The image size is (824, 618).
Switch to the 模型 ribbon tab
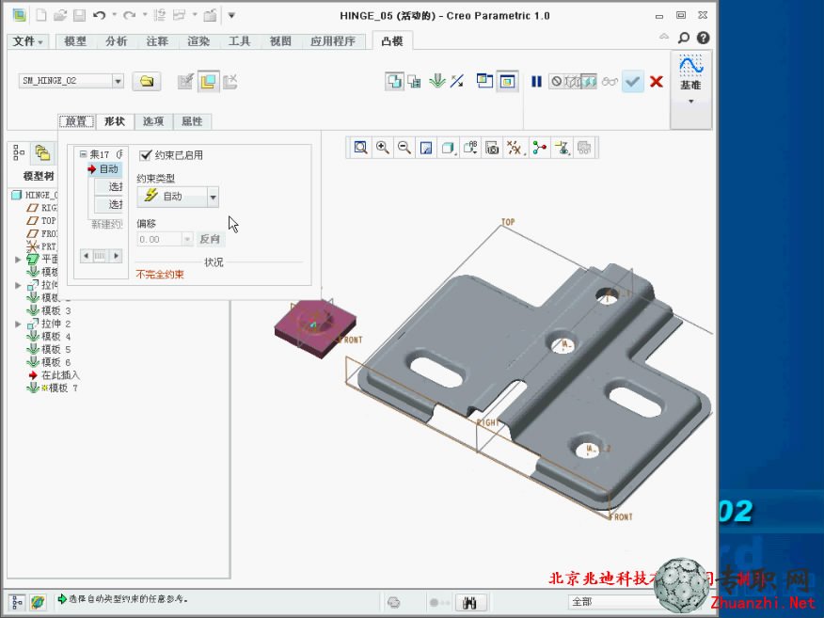(75, 41)
